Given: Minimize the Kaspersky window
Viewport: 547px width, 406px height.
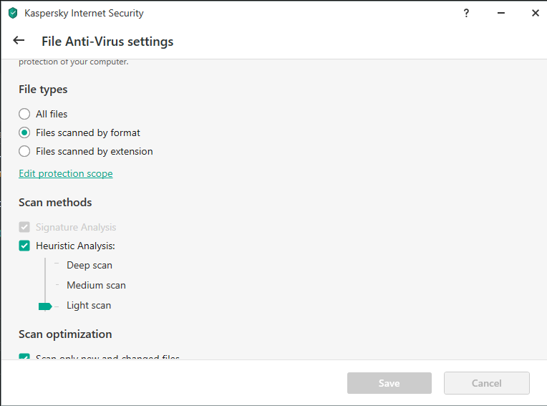Looking at the screenshot, I should pyautogui.click(x=501, y=13).
